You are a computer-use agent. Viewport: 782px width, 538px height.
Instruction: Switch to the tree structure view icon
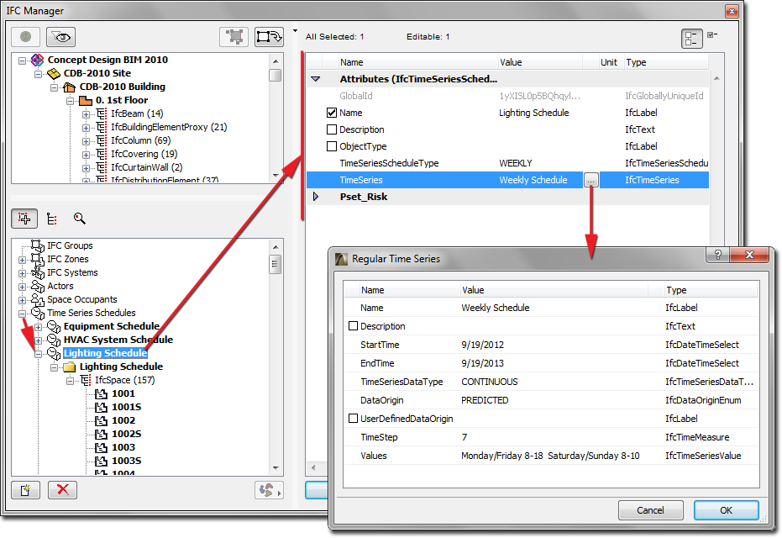[x=52, y=219]
